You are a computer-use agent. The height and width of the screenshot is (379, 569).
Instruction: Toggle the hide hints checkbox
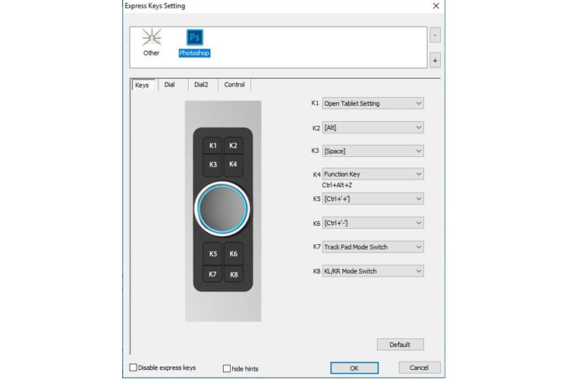click(x=227, y=368)
